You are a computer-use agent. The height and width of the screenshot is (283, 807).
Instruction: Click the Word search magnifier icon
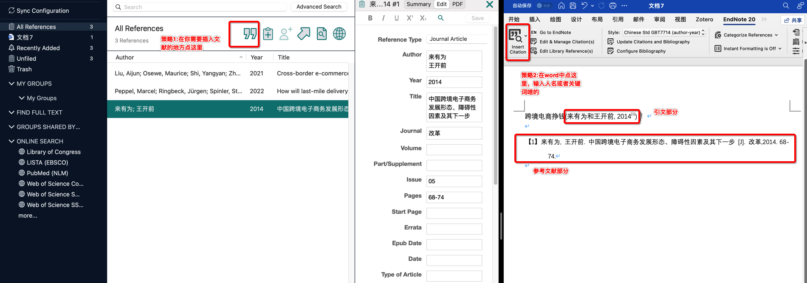tap(786, 6)
